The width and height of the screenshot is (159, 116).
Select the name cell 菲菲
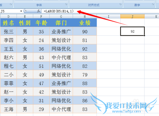(9, 83)
